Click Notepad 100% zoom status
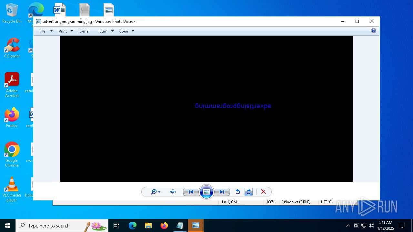Screen dimensions: 413x232 [271, 202]
